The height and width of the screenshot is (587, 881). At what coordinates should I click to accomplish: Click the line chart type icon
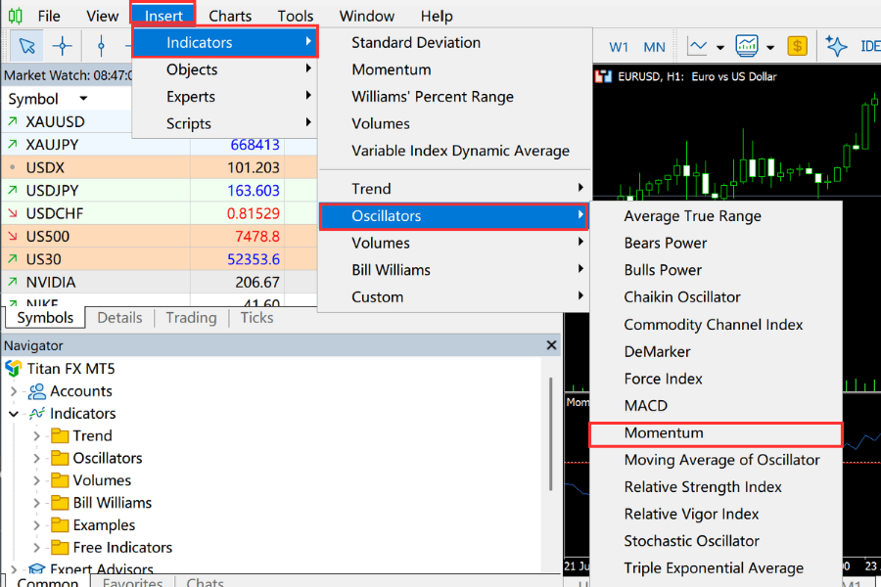click(x=697, y=46)
